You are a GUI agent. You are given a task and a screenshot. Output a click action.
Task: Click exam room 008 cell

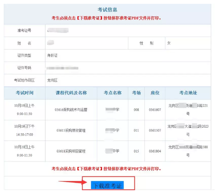point(136,110)
